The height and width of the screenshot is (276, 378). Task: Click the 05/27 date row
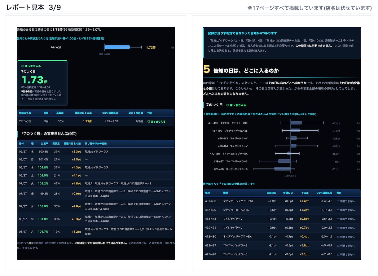96,152
